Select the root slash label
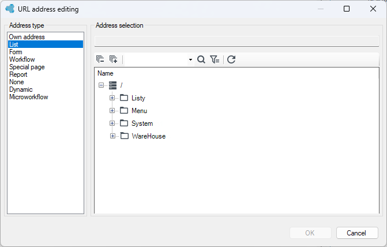Viewport: 387px width, 247px height. click(121, 85)
